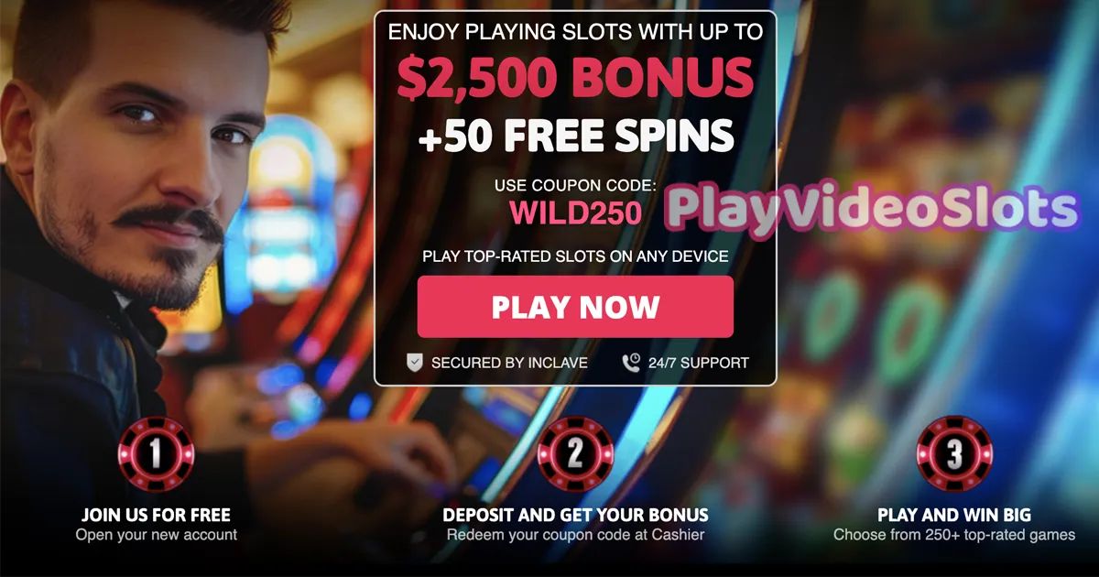Click the number 2 poker chip icon
The width and height of the screenshot is (1099, 577).
[575, 454]
